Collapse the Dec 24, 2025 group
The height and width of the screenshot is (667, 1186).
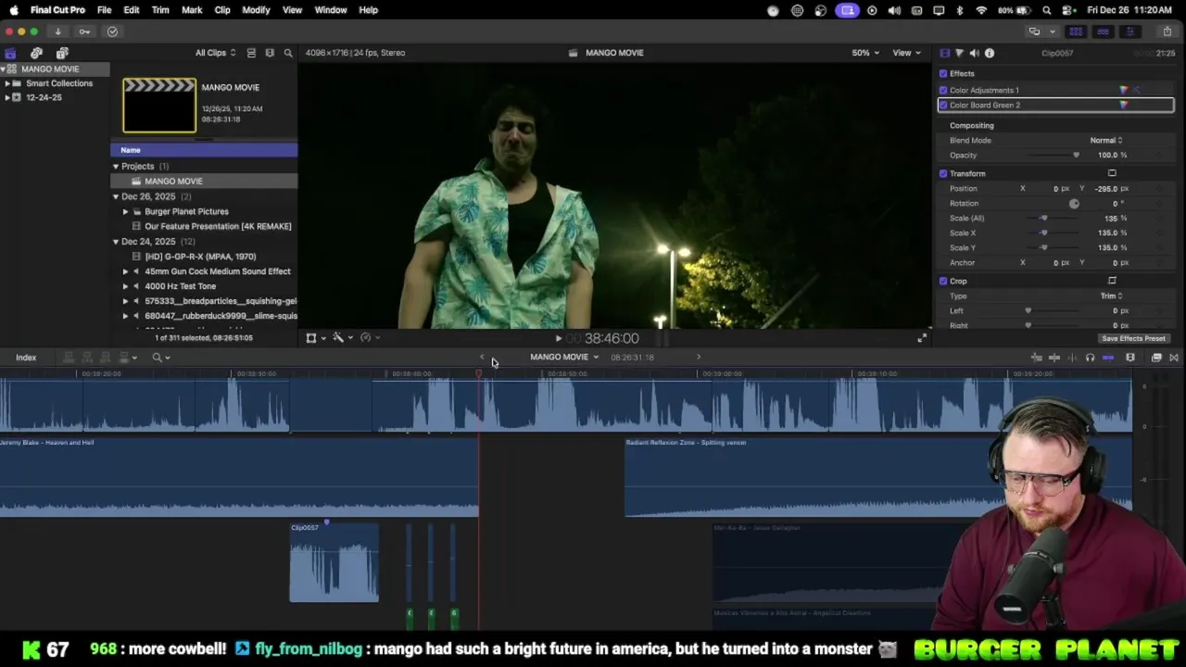[116, 242]
